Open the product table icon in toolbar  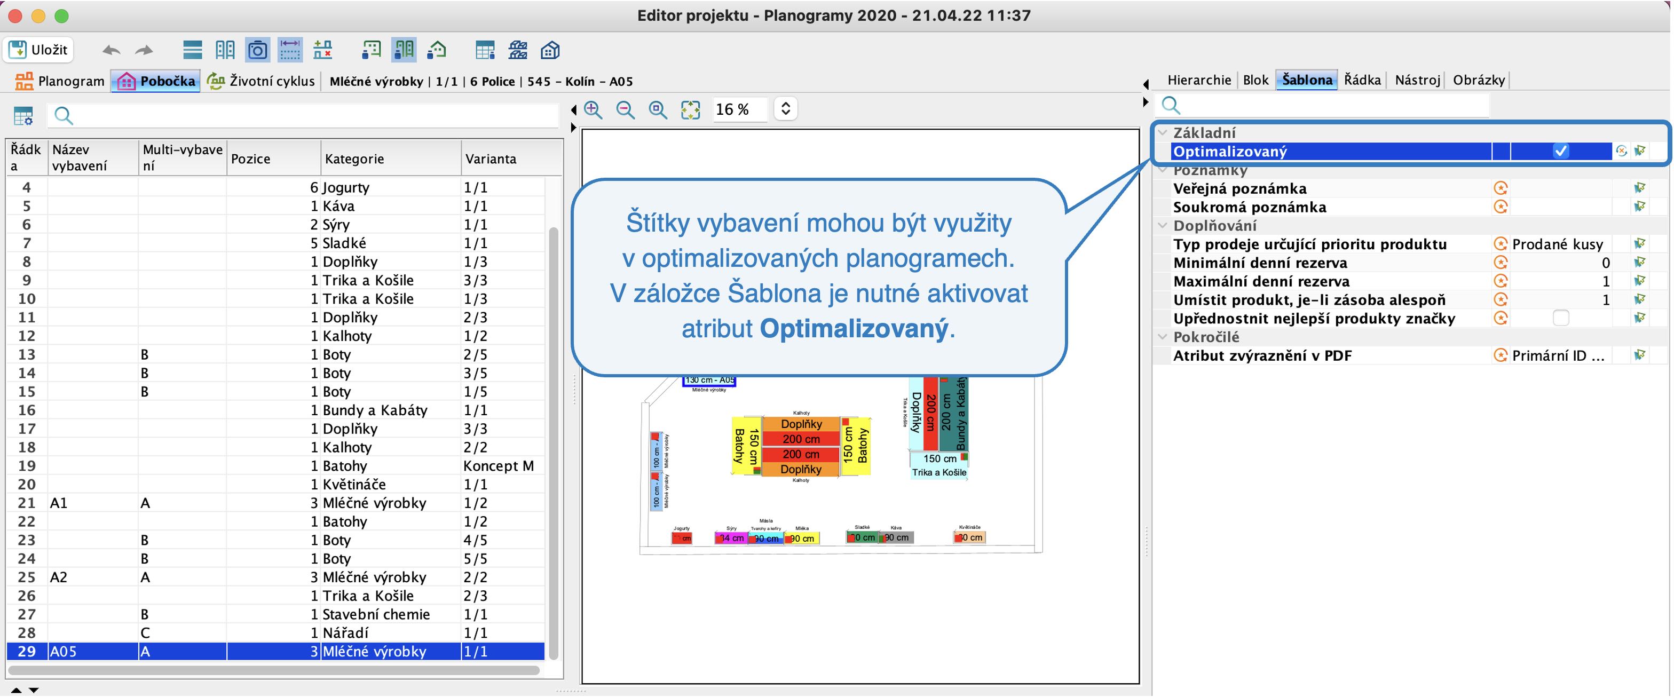pyautogui.click(x=485, y=50)
